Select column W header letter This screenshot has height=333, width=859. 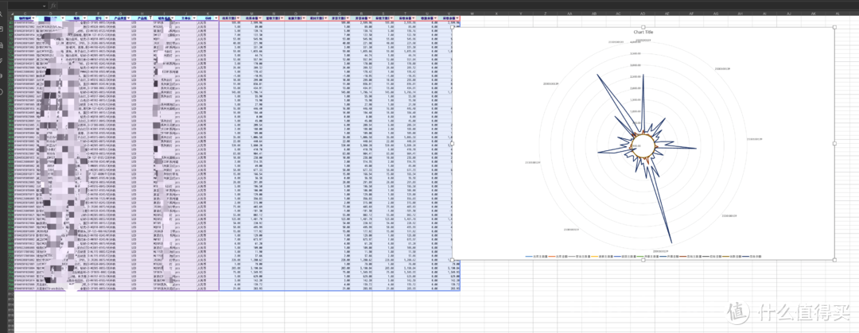click(x=472, y=14)
